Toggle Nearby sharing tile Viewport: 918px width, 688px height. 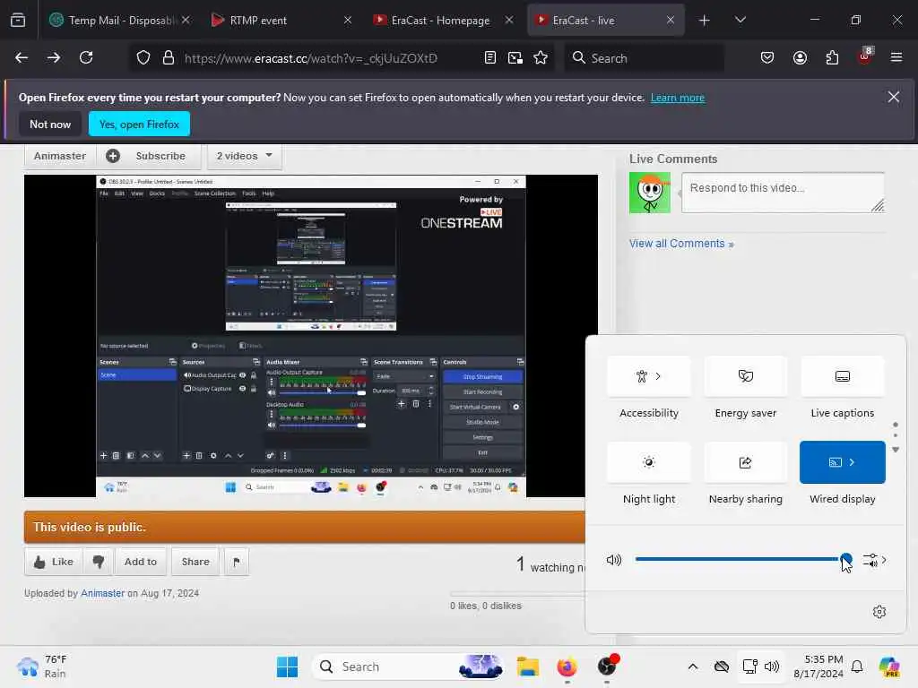[745, 463]
